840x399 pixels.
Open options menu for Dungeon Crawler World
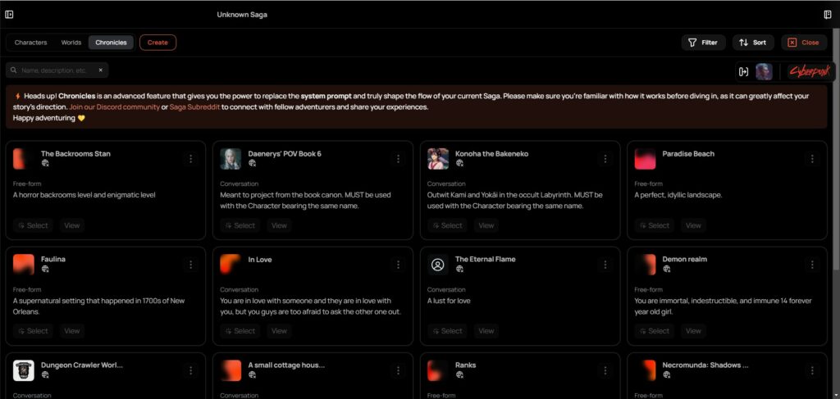point(190,370)
